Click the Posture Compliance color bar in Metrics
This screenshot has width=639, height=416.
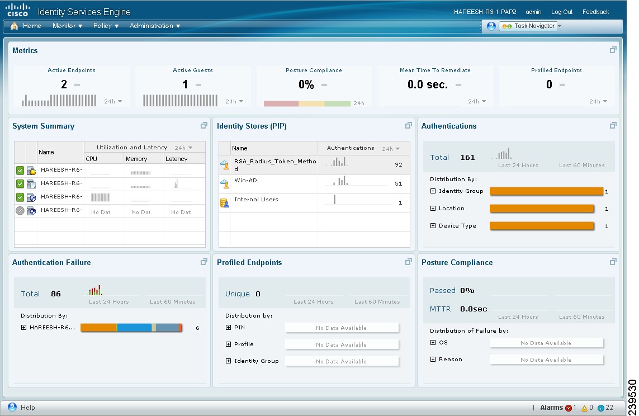307,103
